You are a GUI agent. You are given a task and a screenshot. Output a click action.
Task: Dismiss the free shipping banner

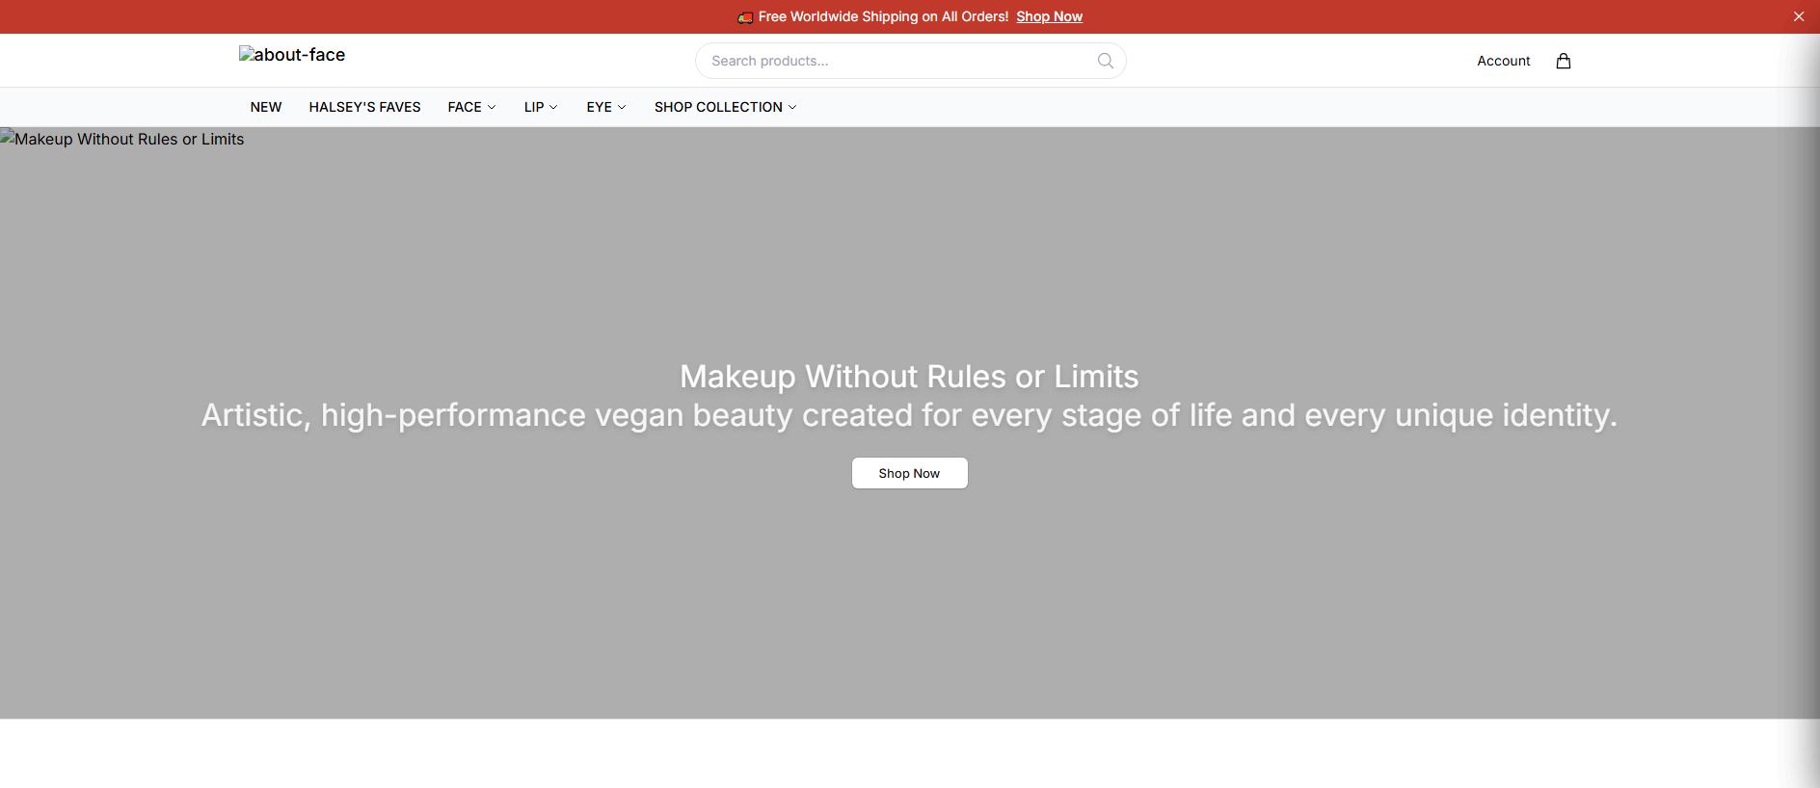(x=1798, y=16)
